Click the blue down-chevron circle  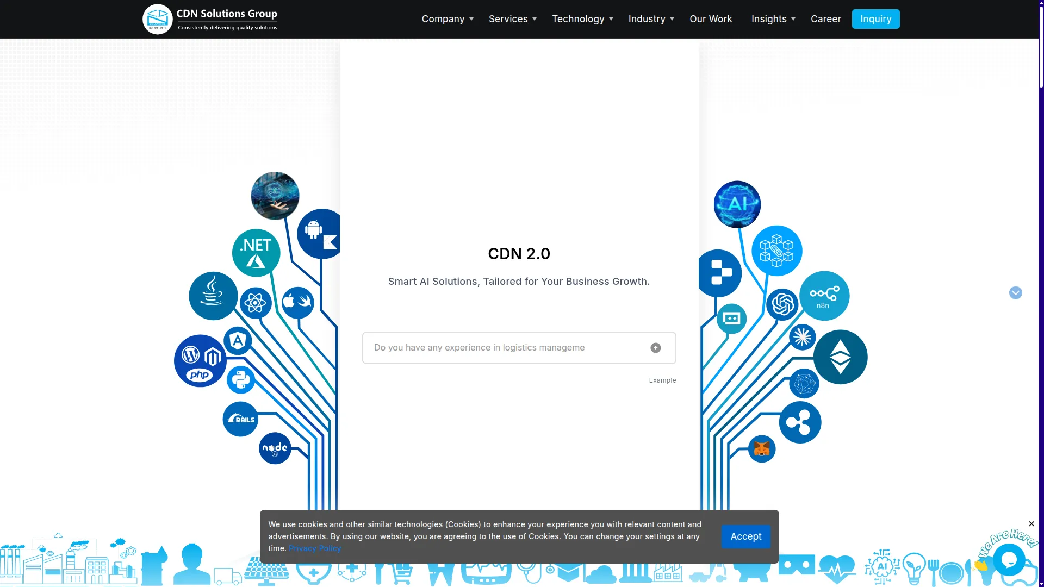tap(1016, 293)
